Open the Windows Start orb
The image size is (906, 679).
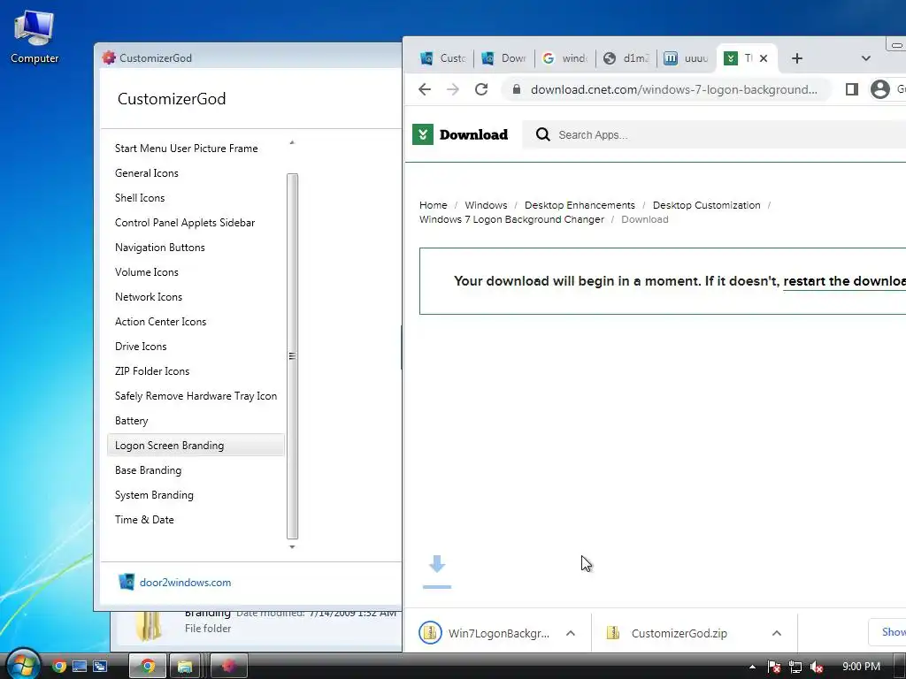pos(23,664)
